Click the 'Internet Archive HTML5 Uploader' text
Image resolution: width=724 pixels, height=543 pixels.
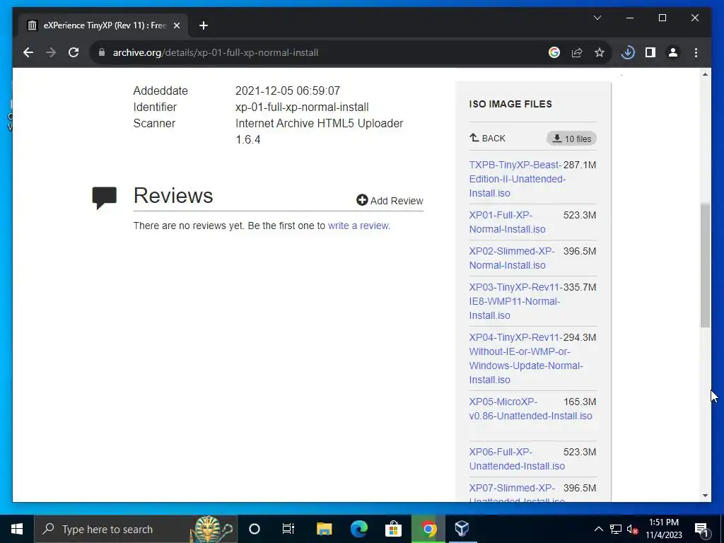(x=319, y=123)
